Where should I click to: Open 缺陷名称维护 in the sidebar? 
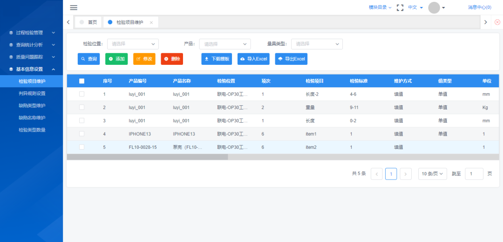click(32, 118)
